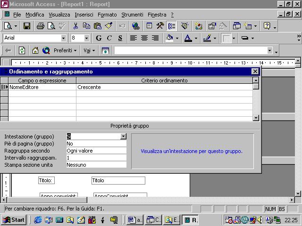Screen dimensions: 302x226
Task: Click the Print icon in toolbar
Action: pyautogui.click(x=41, y=26)
